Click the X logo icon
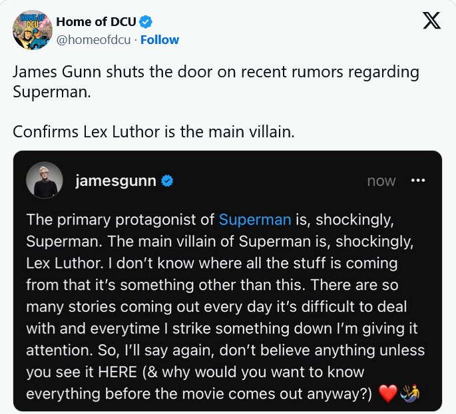This screenshot has height=414, width=456. [432, 22]
